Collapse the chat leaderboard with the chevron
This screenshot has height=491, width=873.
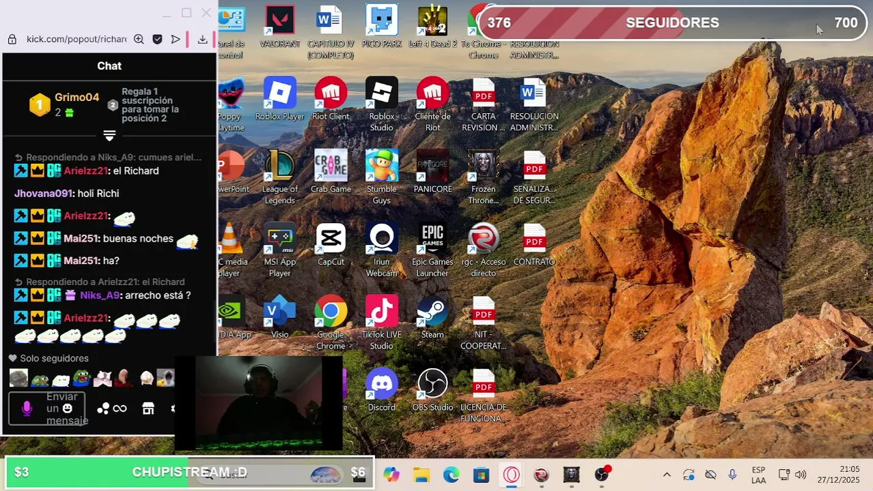click(109, 136)
